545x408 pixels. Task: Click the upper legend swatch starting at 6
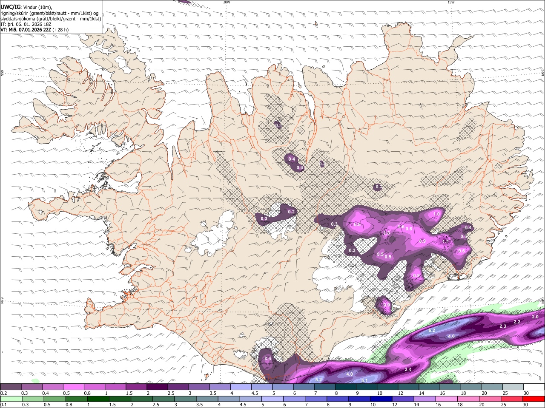[304, 387]
